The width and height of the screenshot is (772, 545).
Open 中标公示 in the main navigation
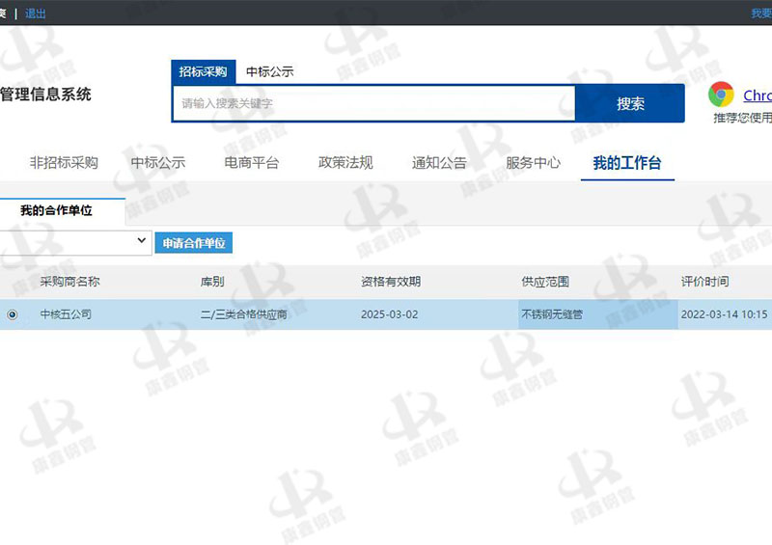pos(158,163)
